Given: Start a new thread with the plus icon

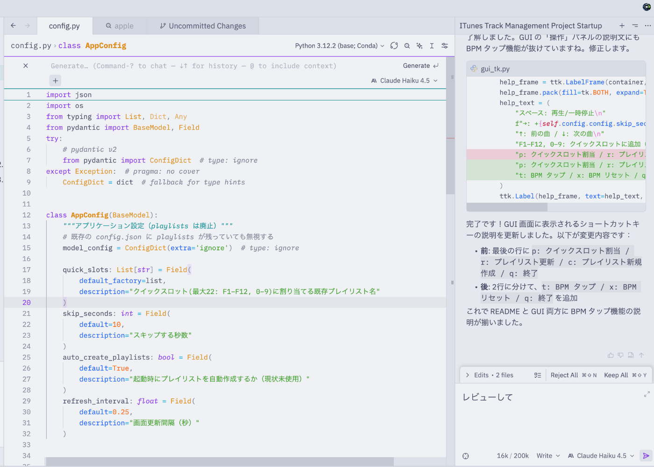Looking at the screenshot, I should (x=622, y=26).
